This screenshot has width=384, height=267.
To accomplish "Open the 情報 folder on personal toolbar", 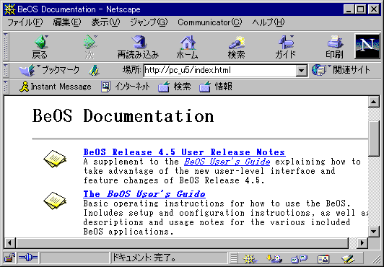I will pos(216,87).
